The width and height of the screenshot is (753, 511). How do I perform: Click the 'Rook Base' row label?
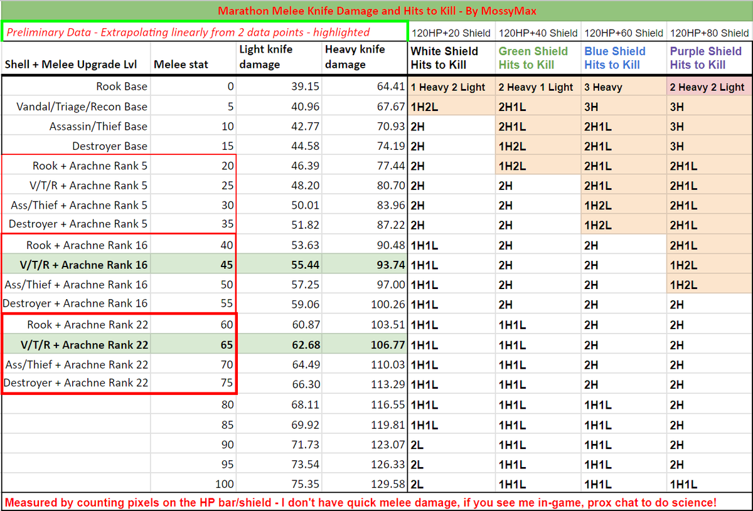tap(76, 87)
